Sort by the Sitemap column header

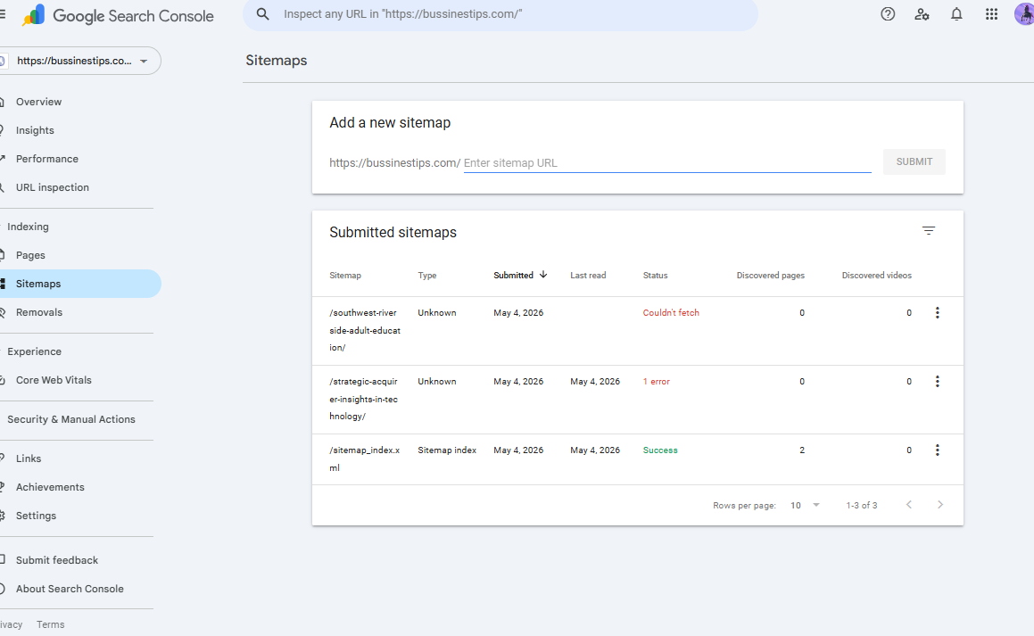(345, 276)
